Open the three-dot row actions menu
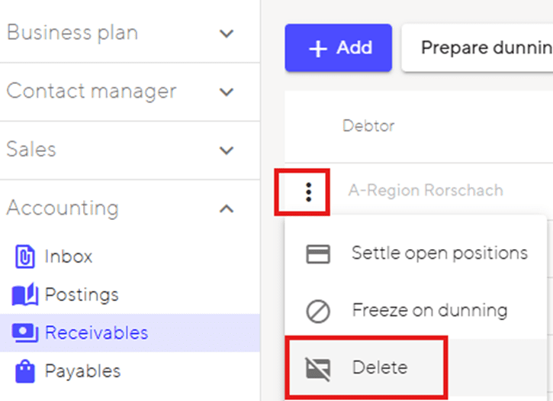The height and width of the screenshot is (401, 553). 308,191
